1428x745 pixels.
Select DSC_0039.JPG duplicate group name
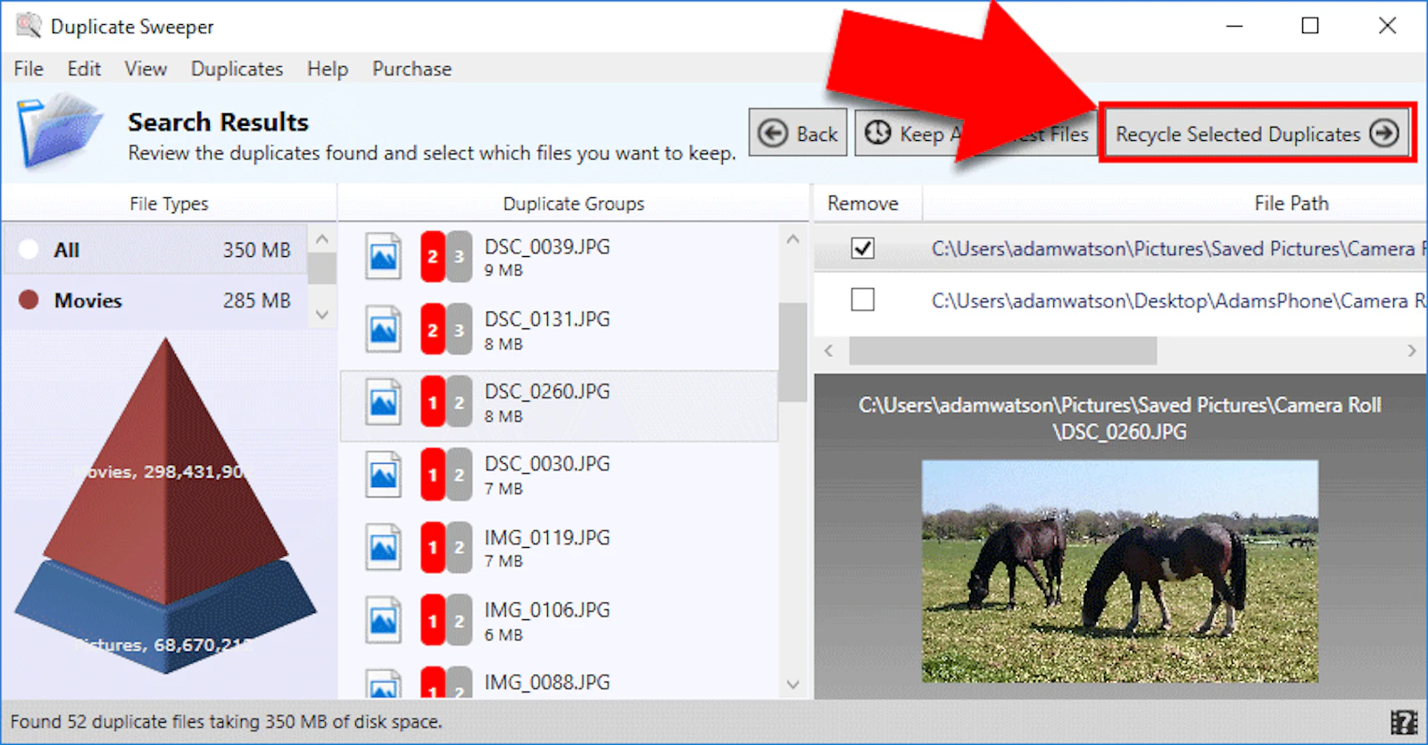click(x=547, y=246)
